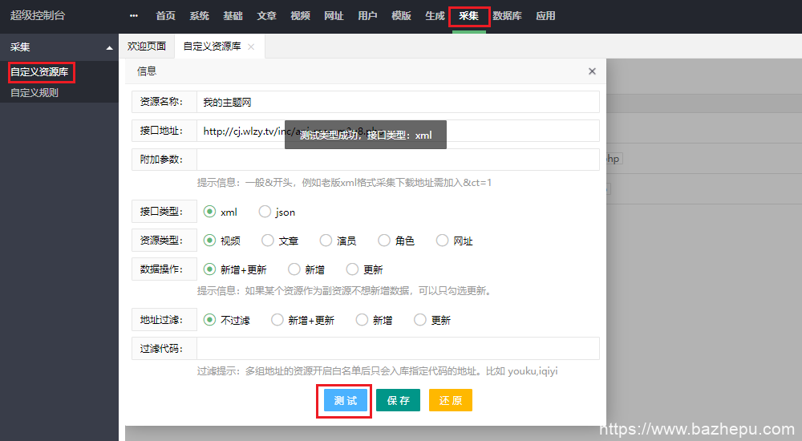This screenshot has width=802, height=441.
Task: Switch to the 欢迎页面 tab
Action: tap(147, 47)
